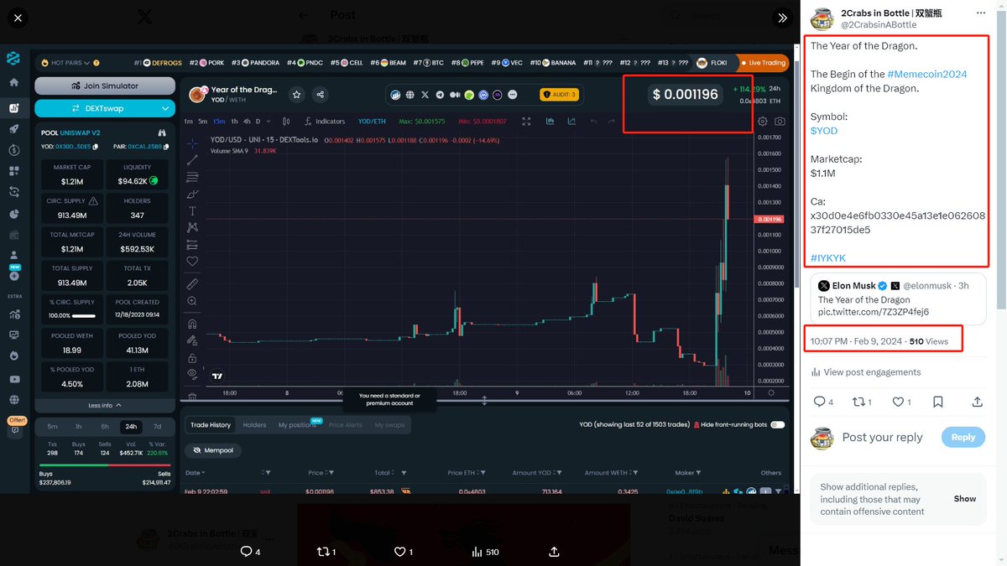Click the chart pane resize handle
The image size is (1007, 566).
coord(484,401)
